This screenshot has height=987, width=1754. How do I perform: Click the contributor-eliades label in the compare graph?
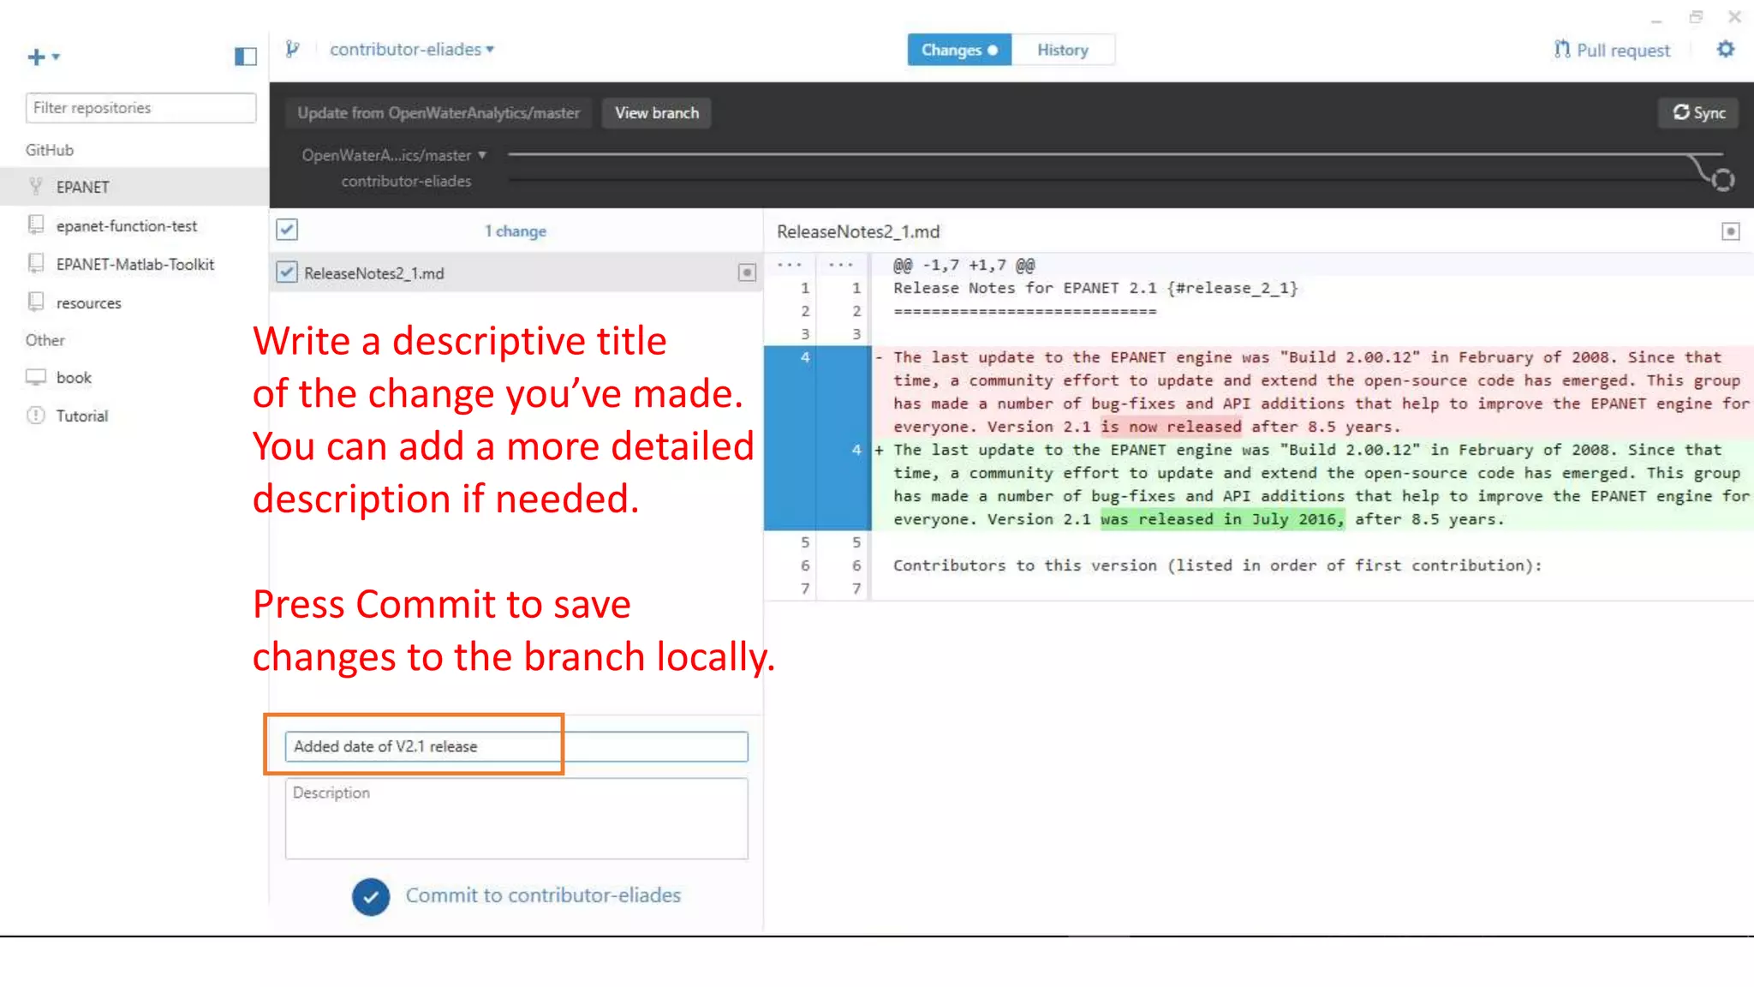(406, 181)
